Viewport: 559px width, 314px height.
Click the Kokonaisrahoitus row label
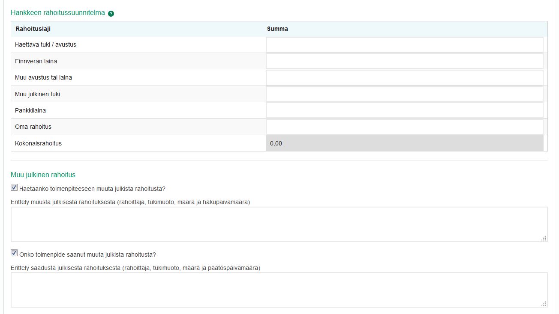click(x=38, y=143)
